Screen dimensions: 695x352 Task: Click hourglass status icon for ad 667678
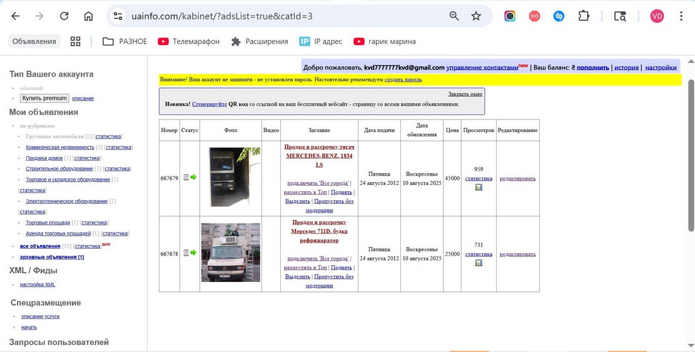point(186,253)
